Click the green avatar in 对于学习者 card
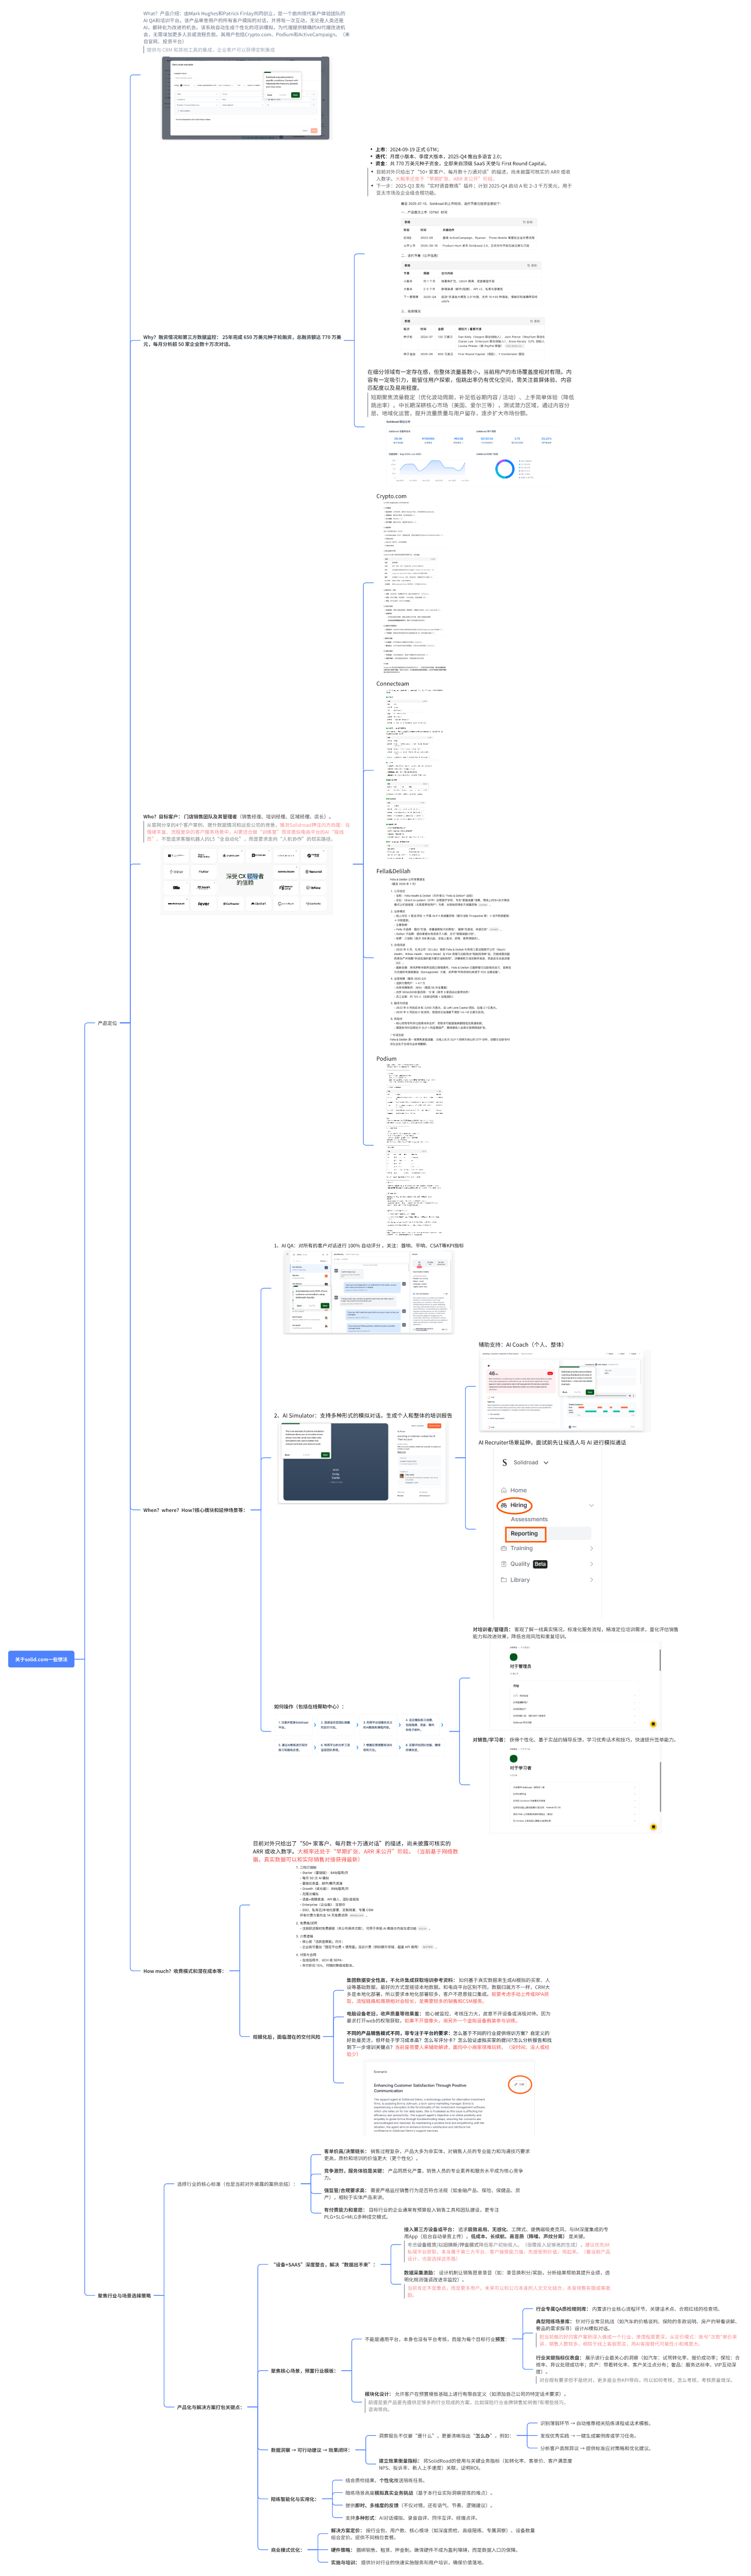751x2576 pixels. pyautogui.click(x=515, y=1759)
